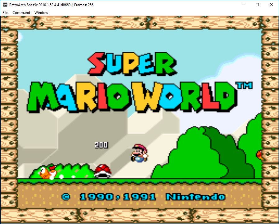
Task: Open the File menu
Action: point(5,13)
